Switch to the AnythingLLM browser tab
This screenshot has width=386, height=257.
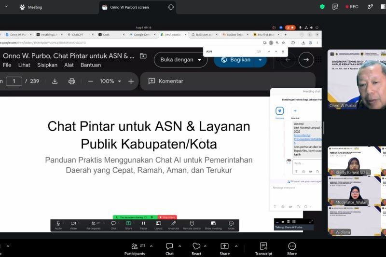tap(49, 35)
